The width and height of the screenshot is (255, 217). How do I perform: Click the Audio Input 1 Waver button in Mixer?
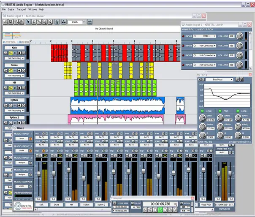22,139
